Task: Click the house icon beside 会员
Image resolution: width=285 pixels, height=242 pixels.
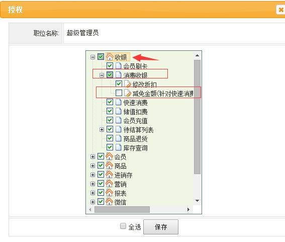Action: point(110,156)
